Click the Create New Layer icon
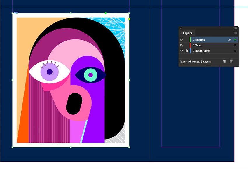This screenshot has width=248, height=169. click(x=224, y=62)
